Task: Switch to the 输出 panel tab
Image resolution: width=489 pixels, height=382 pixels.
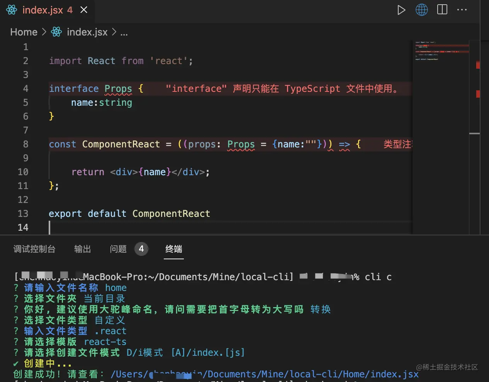Action: tap(82, 249)
